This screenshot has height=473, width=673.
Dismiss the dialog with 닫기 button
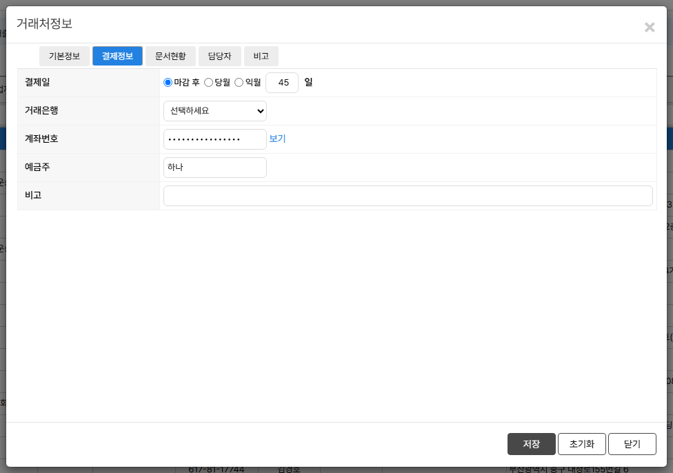point(632,444)
